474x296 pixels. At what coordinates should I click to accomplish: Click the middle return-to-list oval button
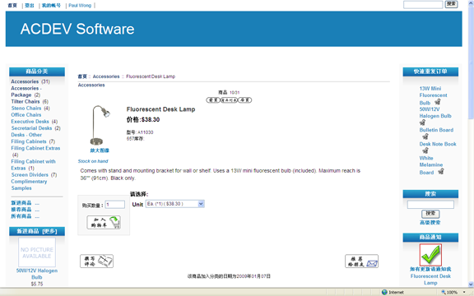click(x=229, y=100)
